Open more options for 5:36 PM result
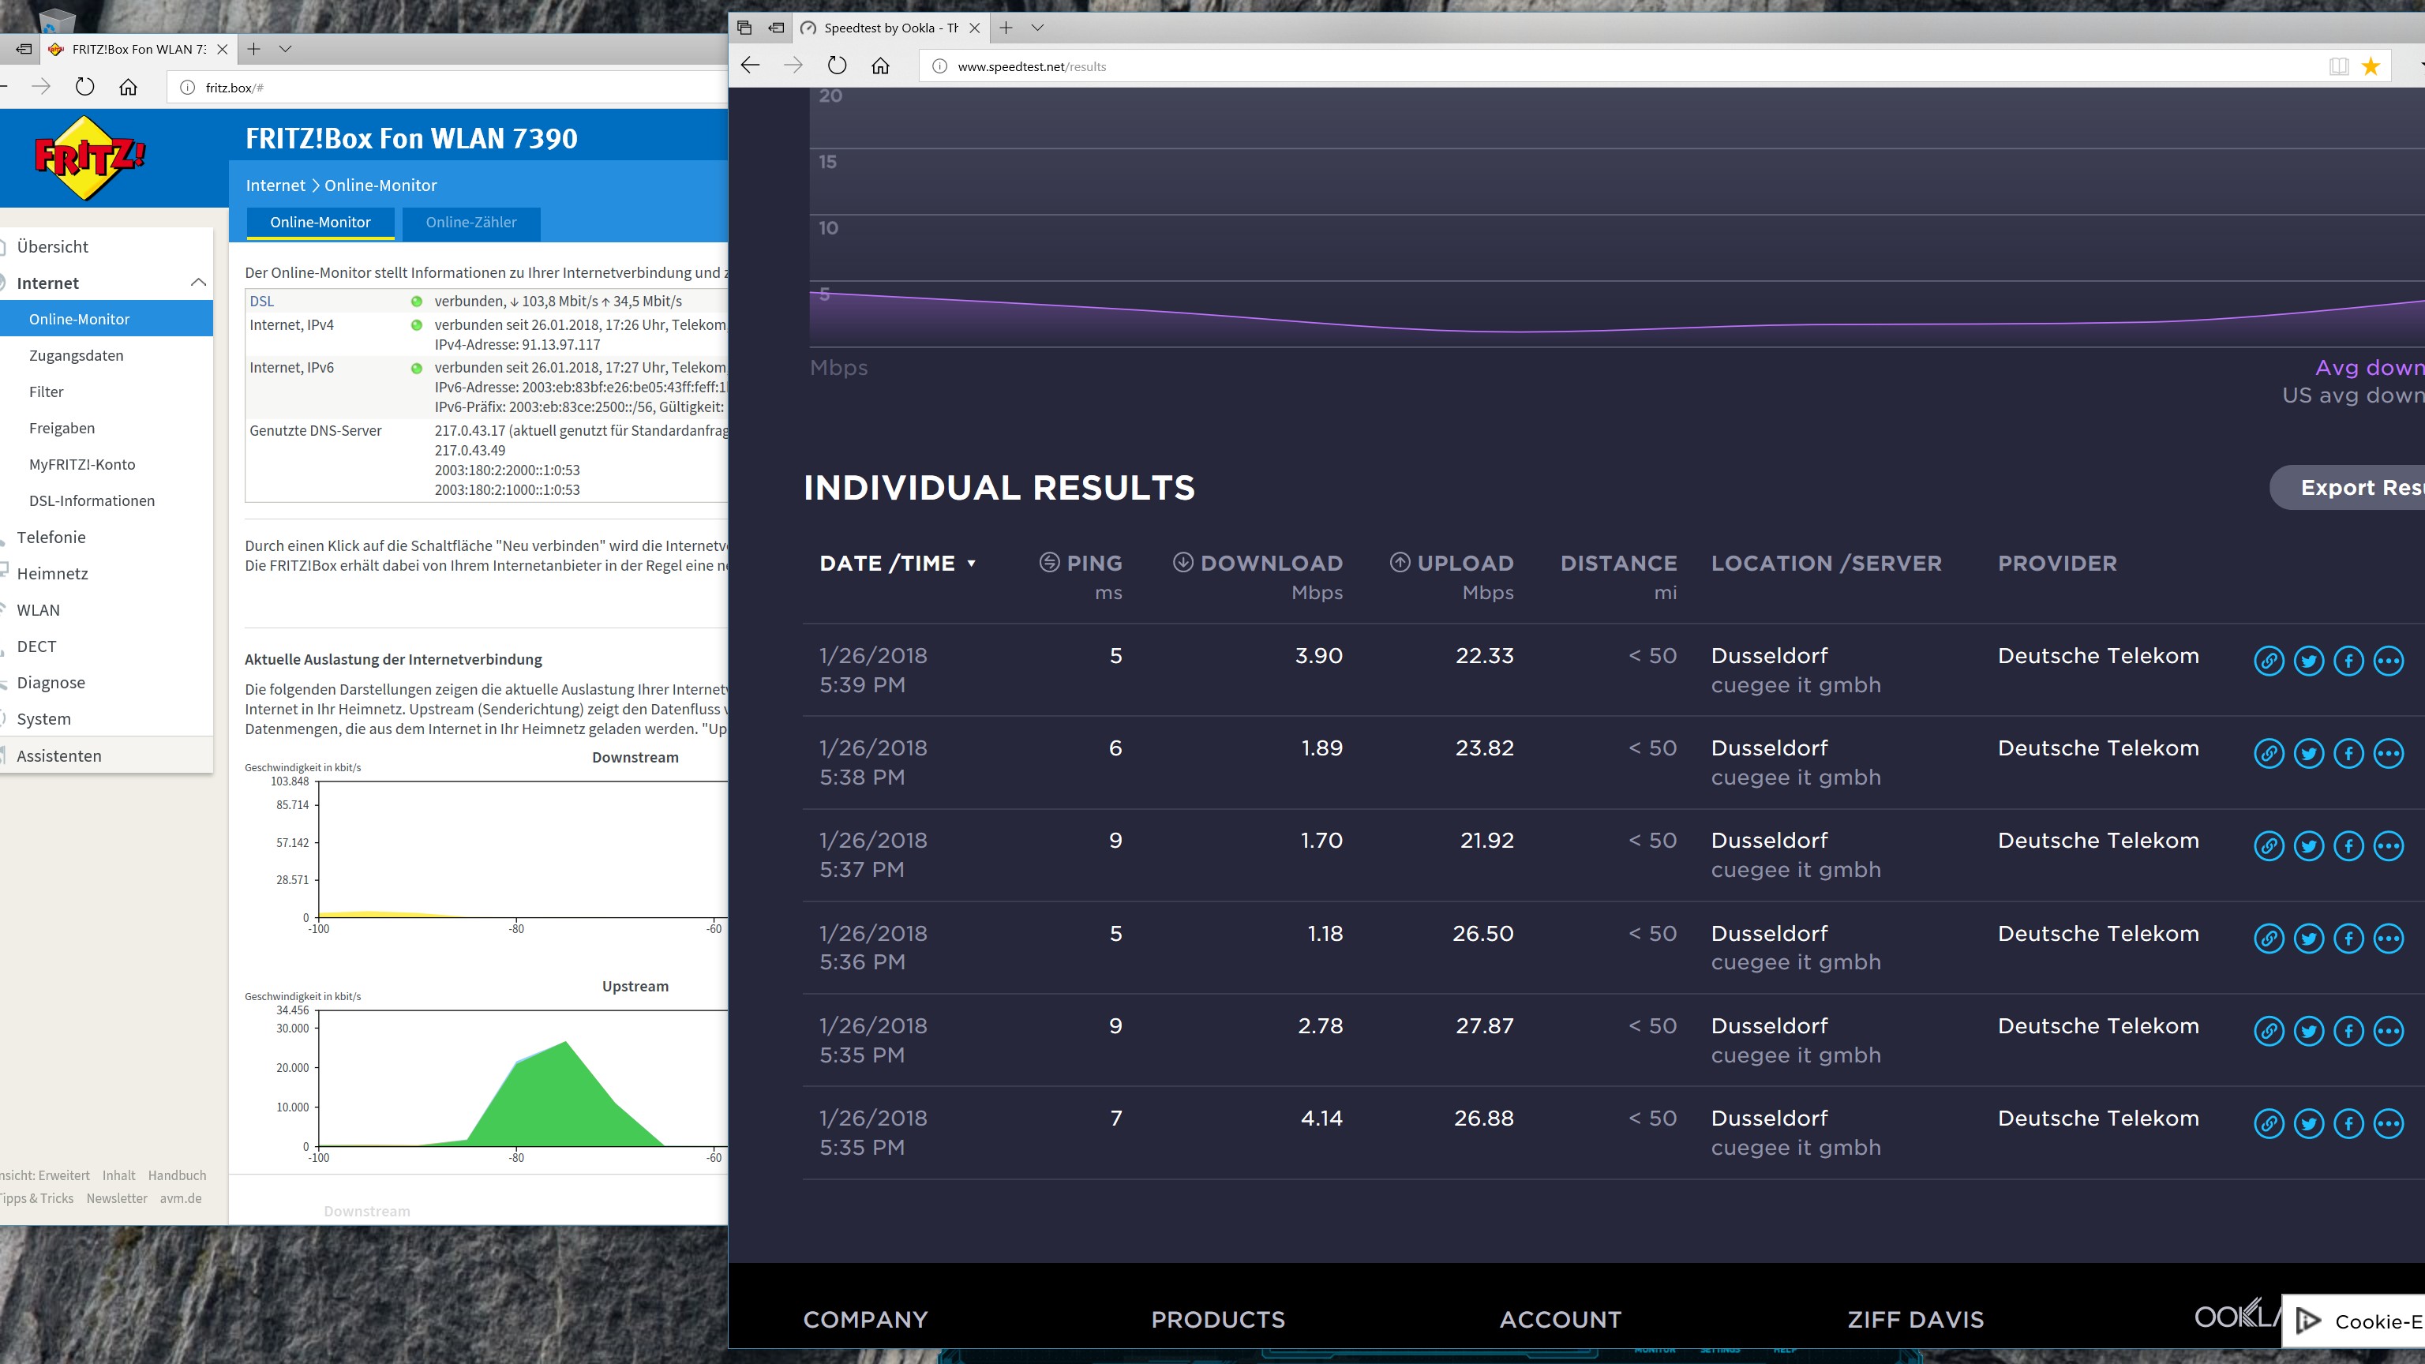The image size is (2425, 1364). click(x=2388, y=939)
